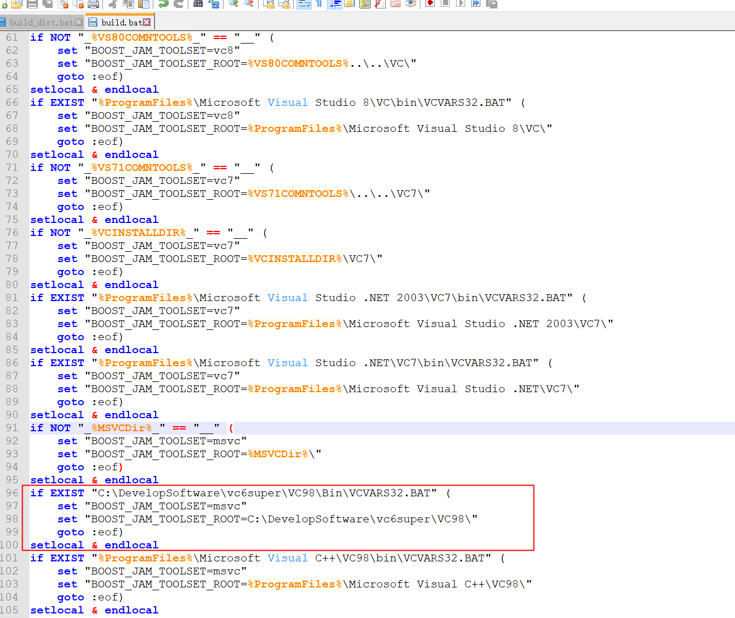735x618 pixels.
Task: Create a new file with the New icon
Action: (x=3, y=3)
